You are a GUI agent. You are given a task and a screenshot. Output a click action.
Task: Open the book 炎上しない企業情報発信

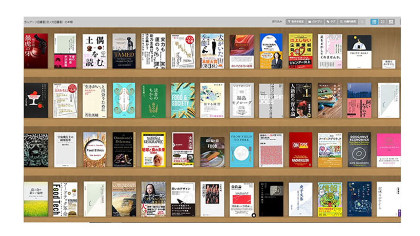[301, 51]
